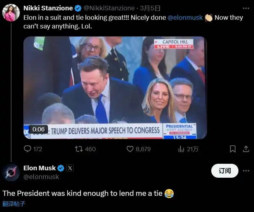Open more options on Elon's post
This screenshot has width=254, height=212.
pos(246,171)
